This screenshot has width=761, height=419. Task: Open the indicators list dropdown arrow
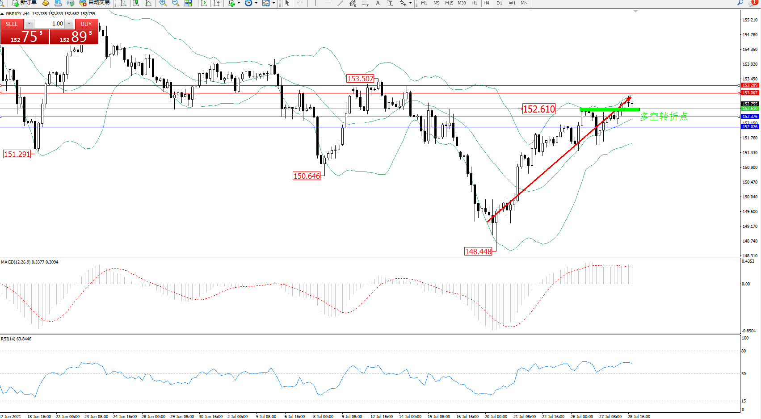239,3
